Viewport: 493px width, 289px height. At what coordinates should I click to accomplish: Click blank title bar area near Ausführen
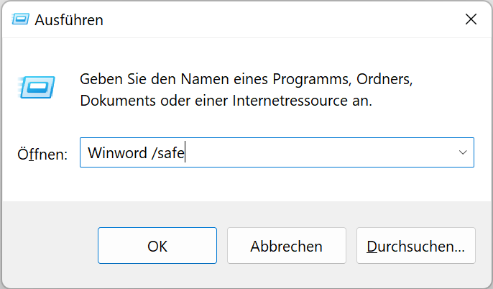click(x=283, y=19)
